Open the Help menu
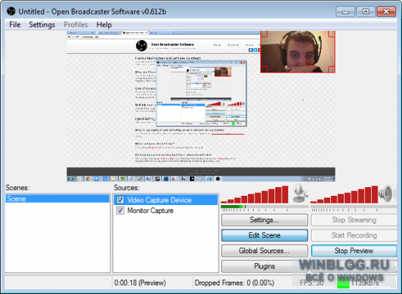This screenshot has width=402, height=294. tap(104, 24)
